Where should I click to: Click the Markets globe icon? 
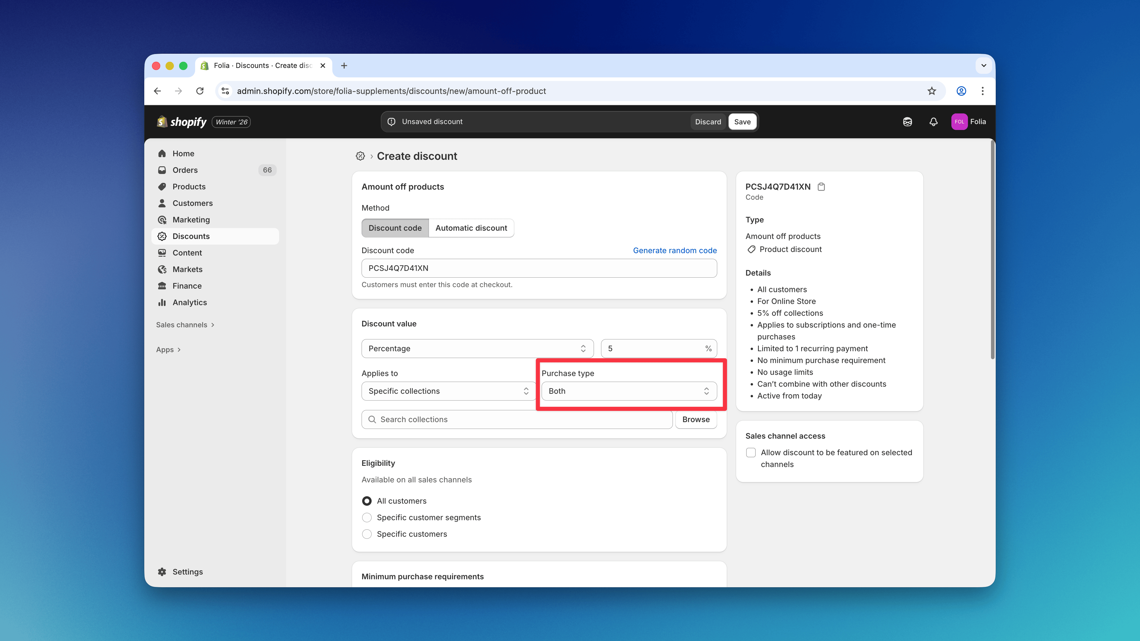coord(162,269)
